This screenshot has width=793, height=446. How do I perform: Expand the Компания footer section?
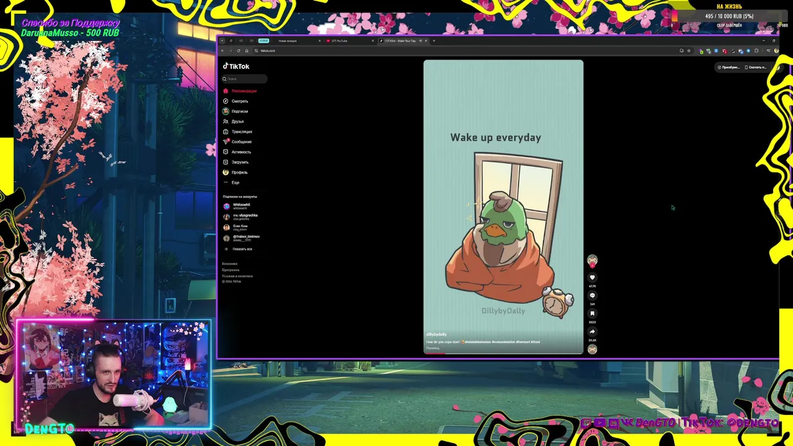point(230,264)
